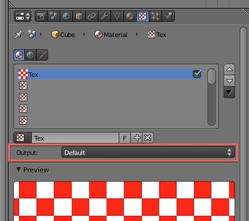Click Tex in the breadcrumb path
The width and height of the screenshot is (249, 221).
tap(156, 35)
